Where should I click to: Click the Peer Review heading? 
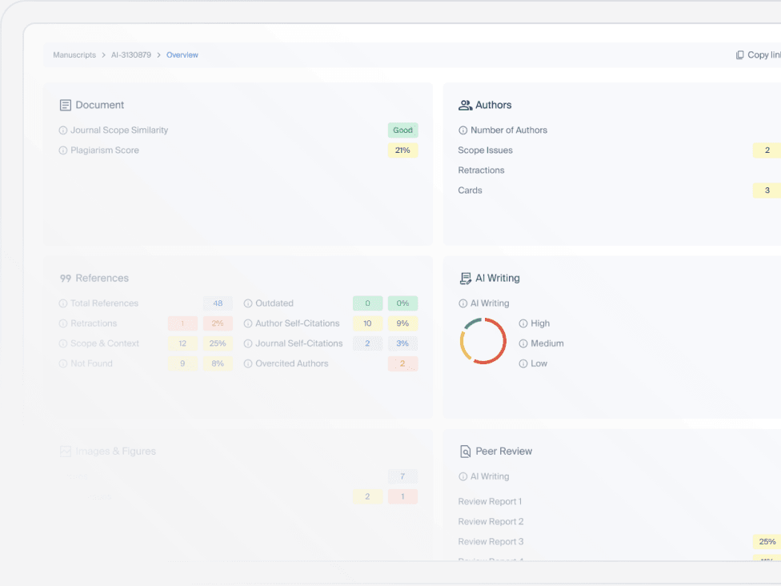click(x=503, y=452)
